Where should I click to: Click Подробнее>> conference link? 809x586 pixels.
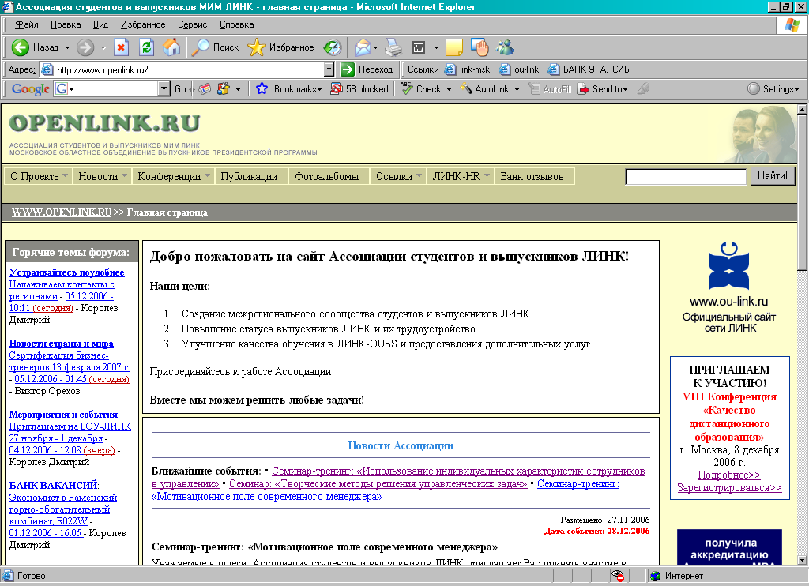729,475
